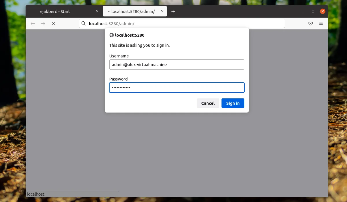Cancel the sign-in dialog

pos(208,103)
